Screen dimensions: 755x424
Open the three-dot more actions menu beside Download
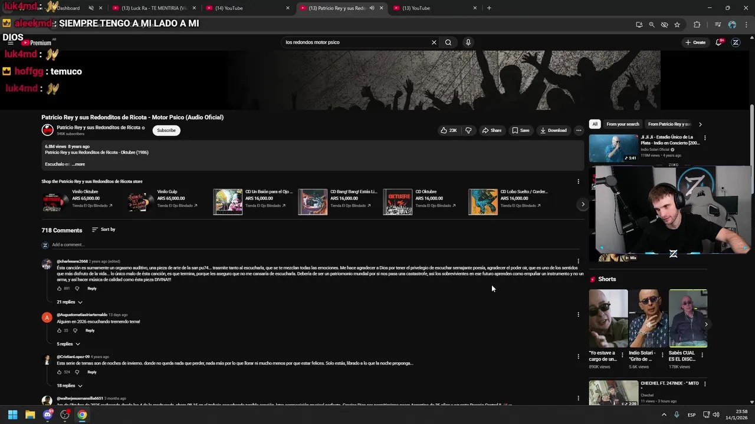tap(579, 130)
